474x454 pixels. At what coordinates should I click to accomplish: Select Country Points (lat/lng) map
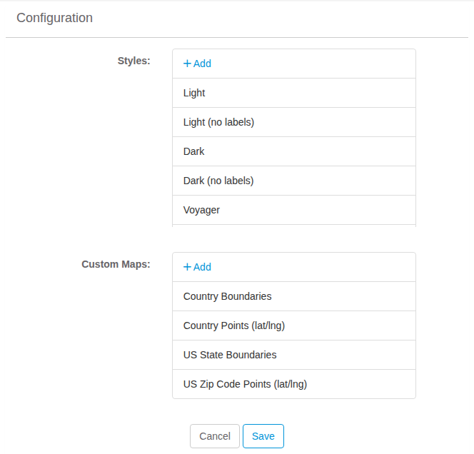coord(294,326)
